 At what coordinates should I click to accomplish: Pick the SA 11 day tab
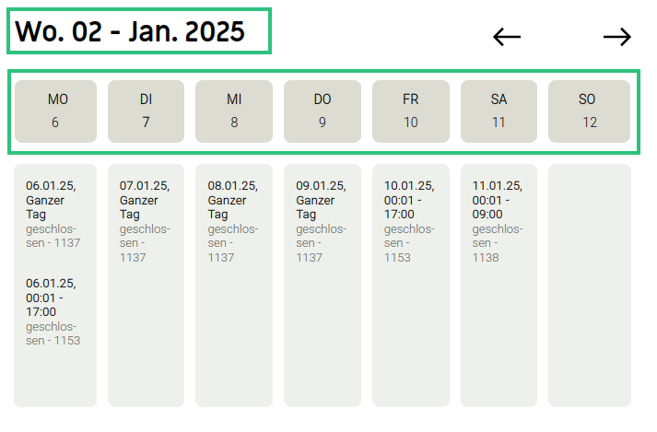click(499, 111)
